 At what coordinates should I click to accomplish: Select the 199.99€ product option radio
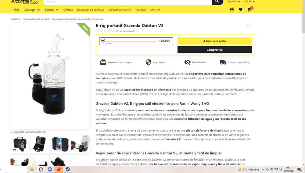pyautogui.click(x=103, y=41)
